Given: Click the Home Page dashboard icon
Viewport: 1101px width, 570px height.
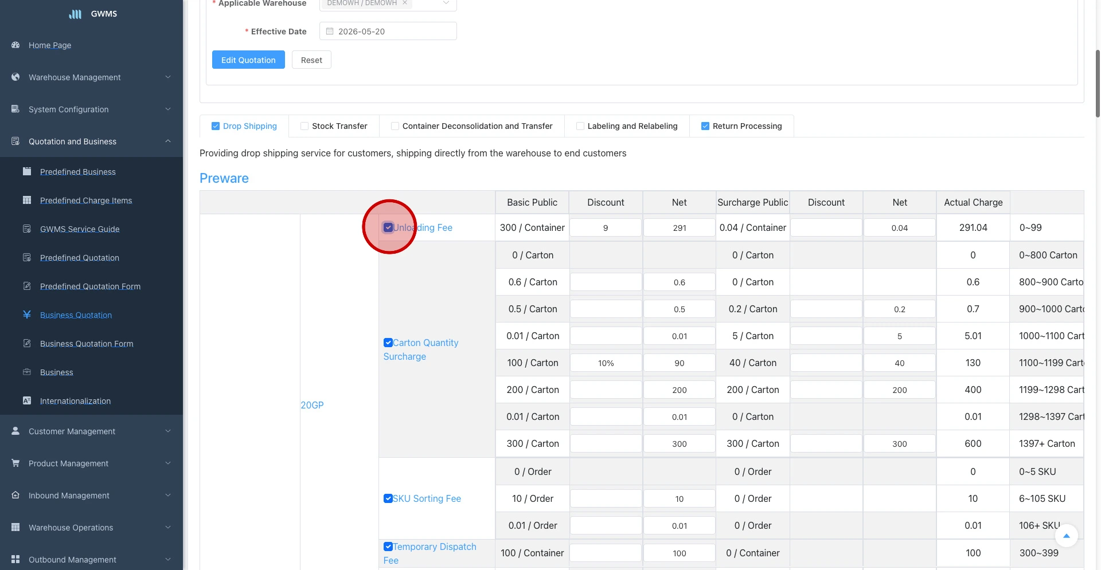Looking at the screenshot, I should pyautogui.click(x=15, y=45).
